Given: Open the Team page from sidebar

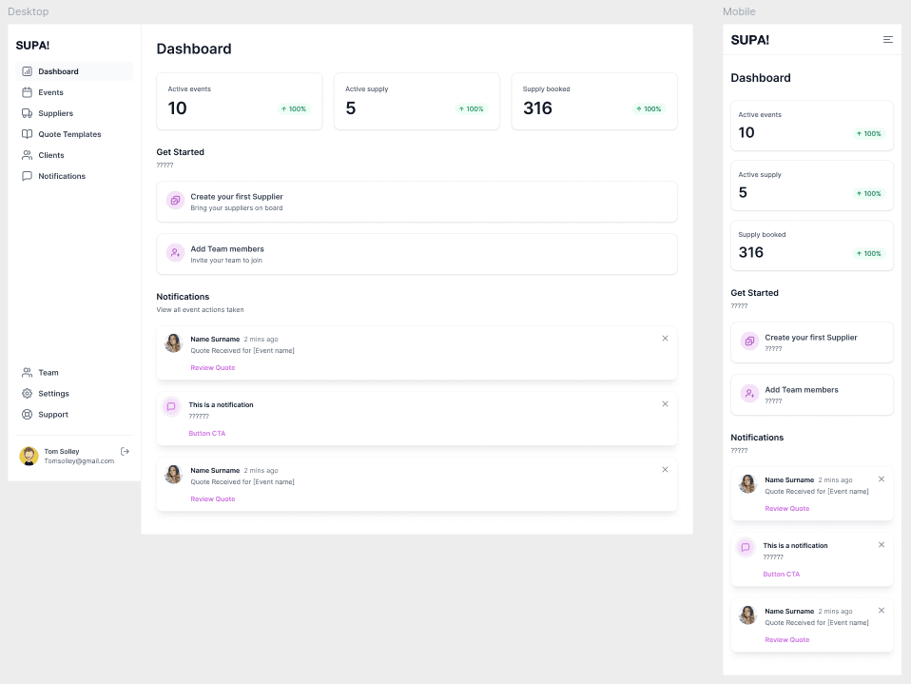Looking at the screenshot, I should pos(74,373).
